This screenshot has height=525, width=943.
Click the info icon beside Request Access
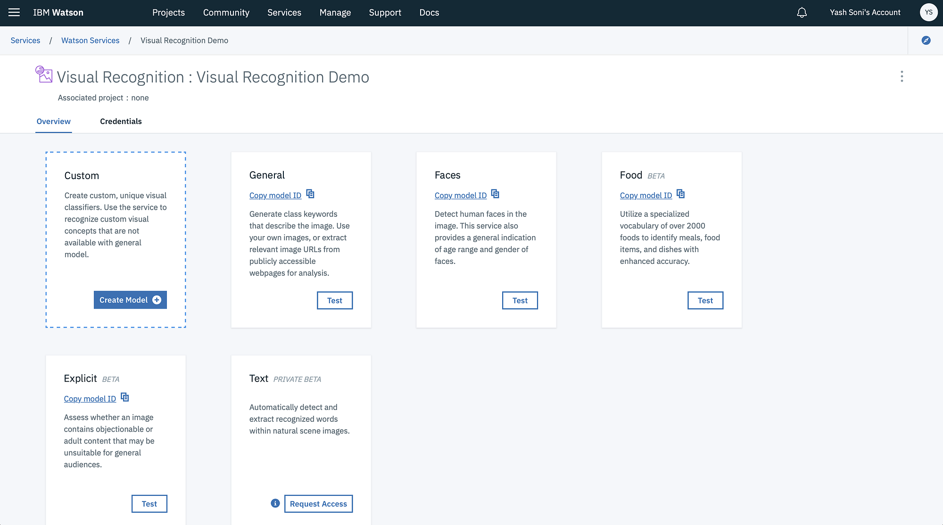275,503
